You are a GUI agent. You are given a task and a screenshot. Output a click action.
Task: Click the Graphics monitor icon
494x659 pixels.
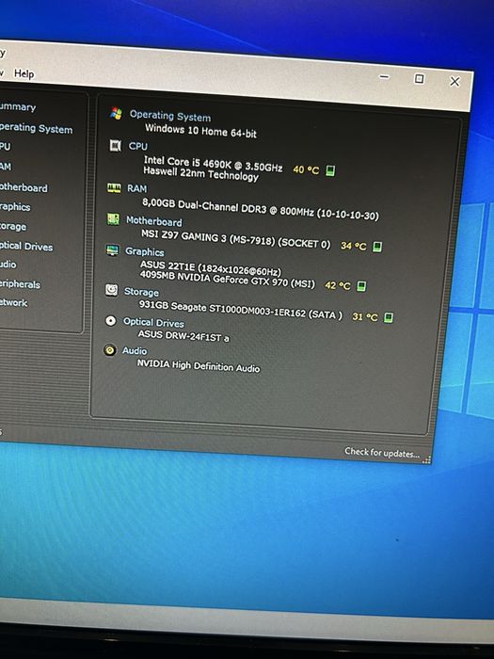tap(112, 250)
